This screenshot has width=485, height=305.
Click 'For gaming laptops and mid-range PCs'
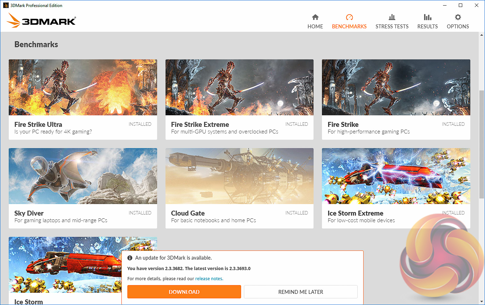pos(61,220)
